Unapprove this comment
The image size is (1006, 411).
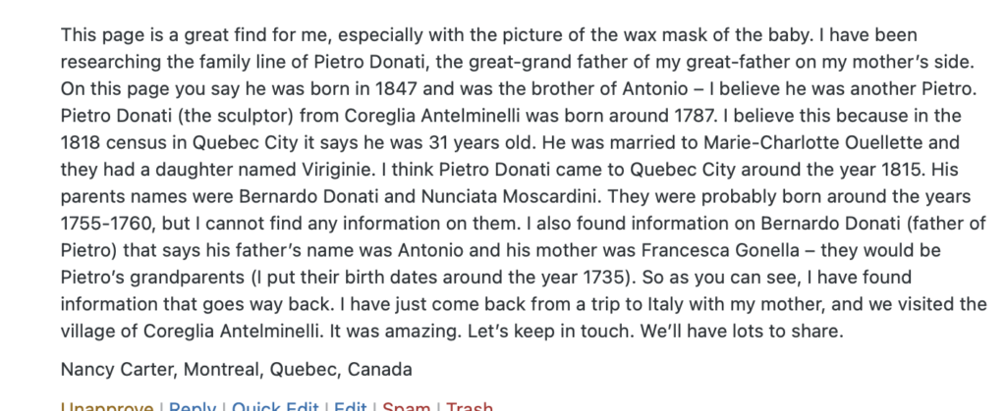pos(107,406)
